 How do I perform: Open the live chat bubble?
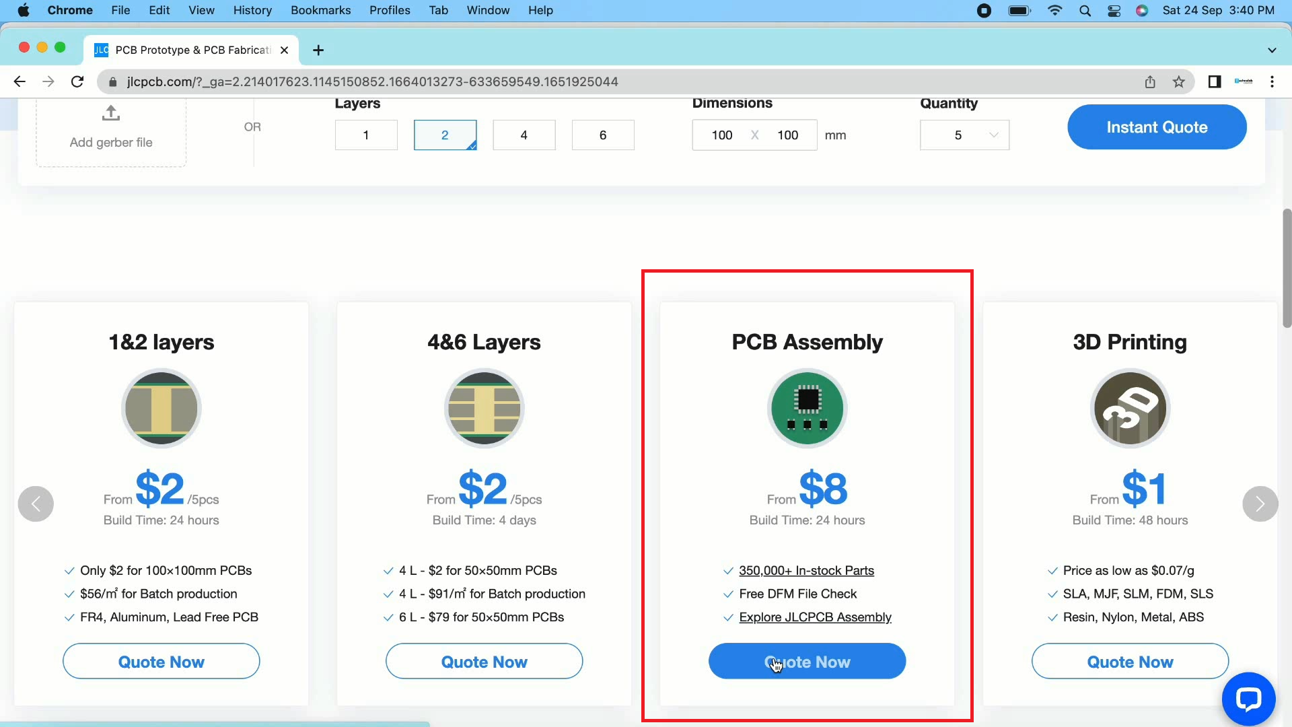click(1248, 699)
